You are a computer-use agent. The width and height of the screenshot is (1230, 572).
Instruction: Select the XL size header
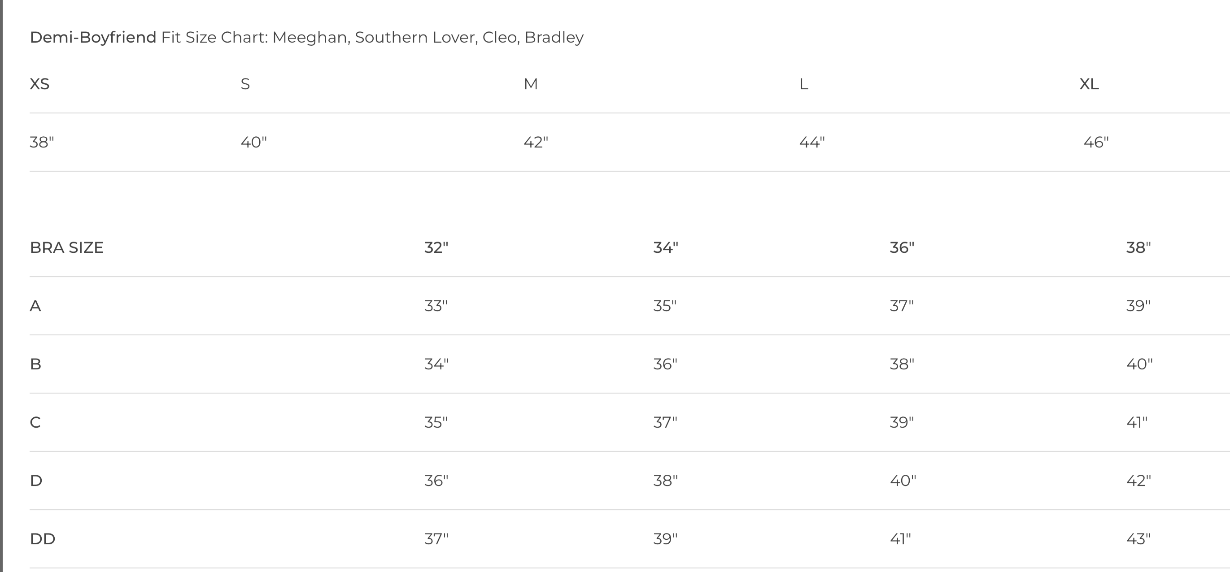point(1089,84)
